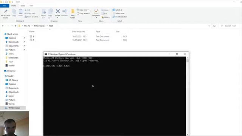Create a New folder
Viewport: 242px width, 136px height.
73,14
